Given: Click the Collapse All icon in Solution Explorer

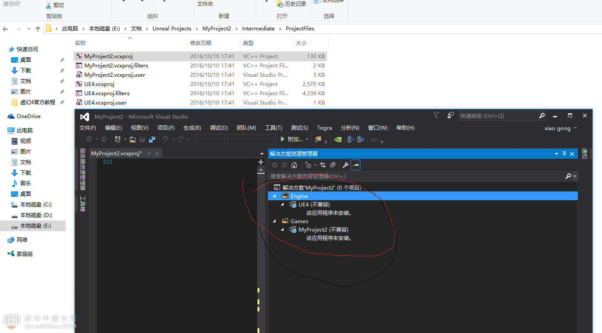Looking at the screenshot, I should tap(333, 165).
